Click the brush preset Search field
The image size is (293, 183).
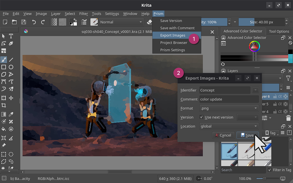(x=243, y=170)
